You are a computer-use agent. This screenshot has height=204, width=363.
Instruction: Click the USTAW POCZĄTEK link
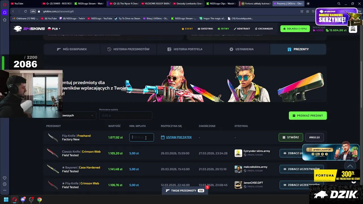179,137
